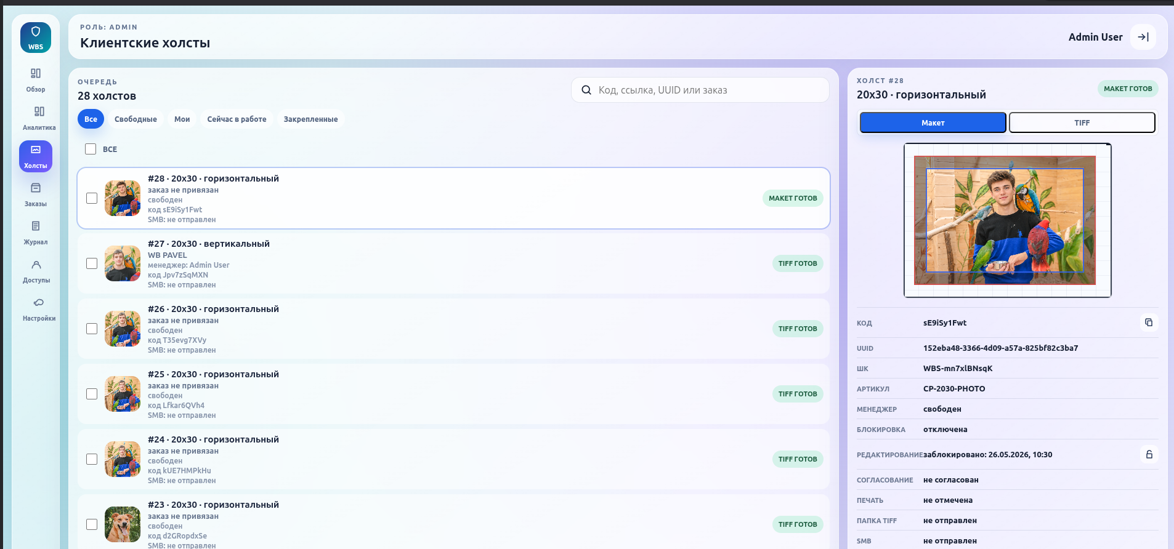Click the edit lock icon

(x=1149, y=454)
